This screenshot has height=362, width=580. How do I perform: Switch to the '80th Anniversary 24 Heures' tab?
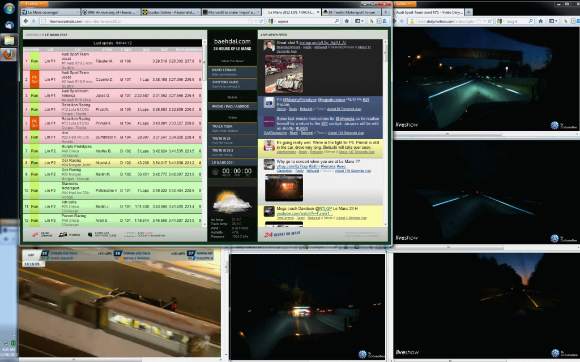[110, 12]
